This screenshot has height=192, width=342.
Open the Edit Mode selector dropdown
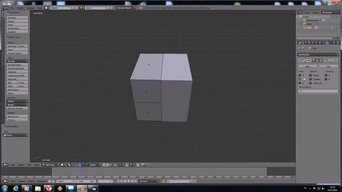[51, 165]
